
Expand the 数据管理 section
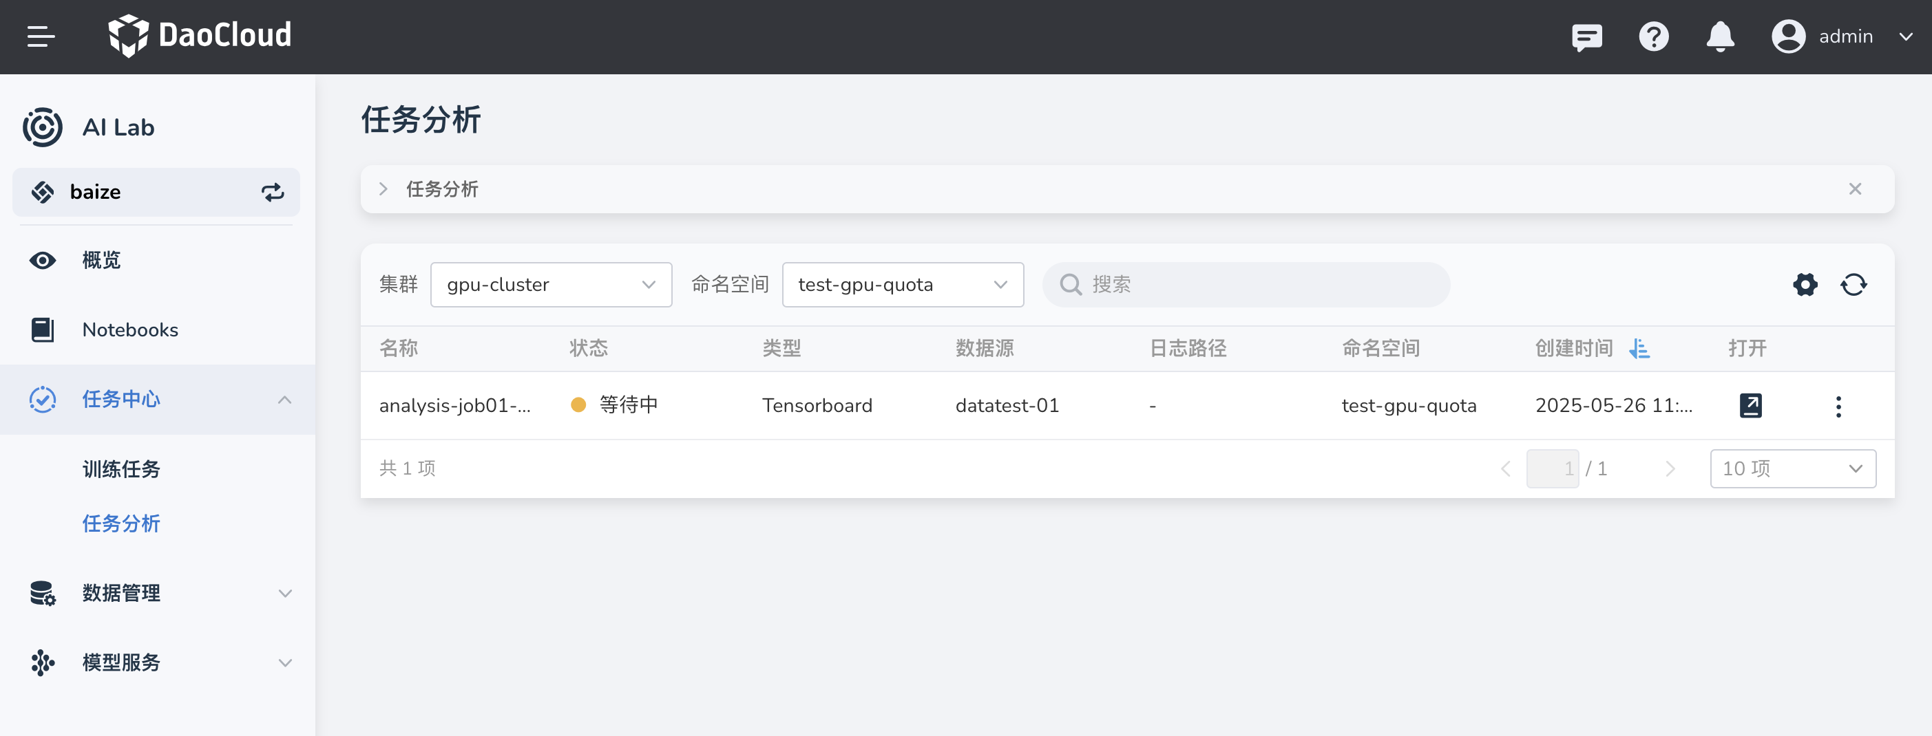(284, 593)
